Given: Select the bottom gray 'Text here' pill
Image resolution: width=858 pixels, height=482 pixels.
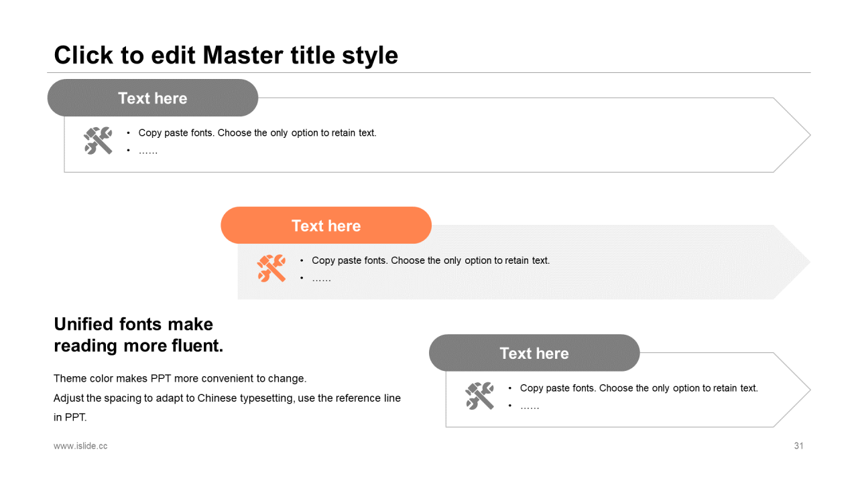Looking at the screenshot, I should tap(534, 353).
